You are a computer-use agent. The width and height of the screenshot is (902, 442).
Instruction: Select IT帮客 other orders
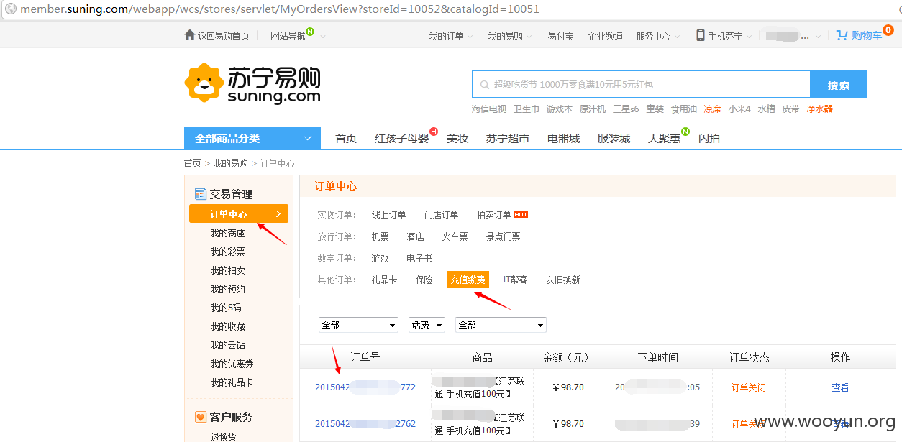pos(515,280)
